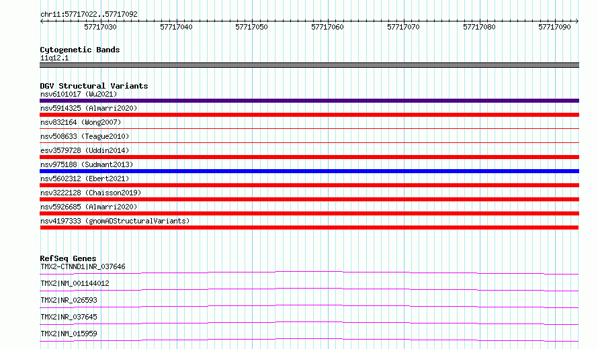The image size is (598, 349).
Task: Open variant nsv5914325 (Almarri2020) label
Action: coord(89,108)
